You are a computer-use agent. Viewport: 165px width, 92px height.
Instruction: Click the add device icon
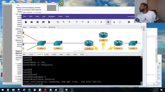77,22
